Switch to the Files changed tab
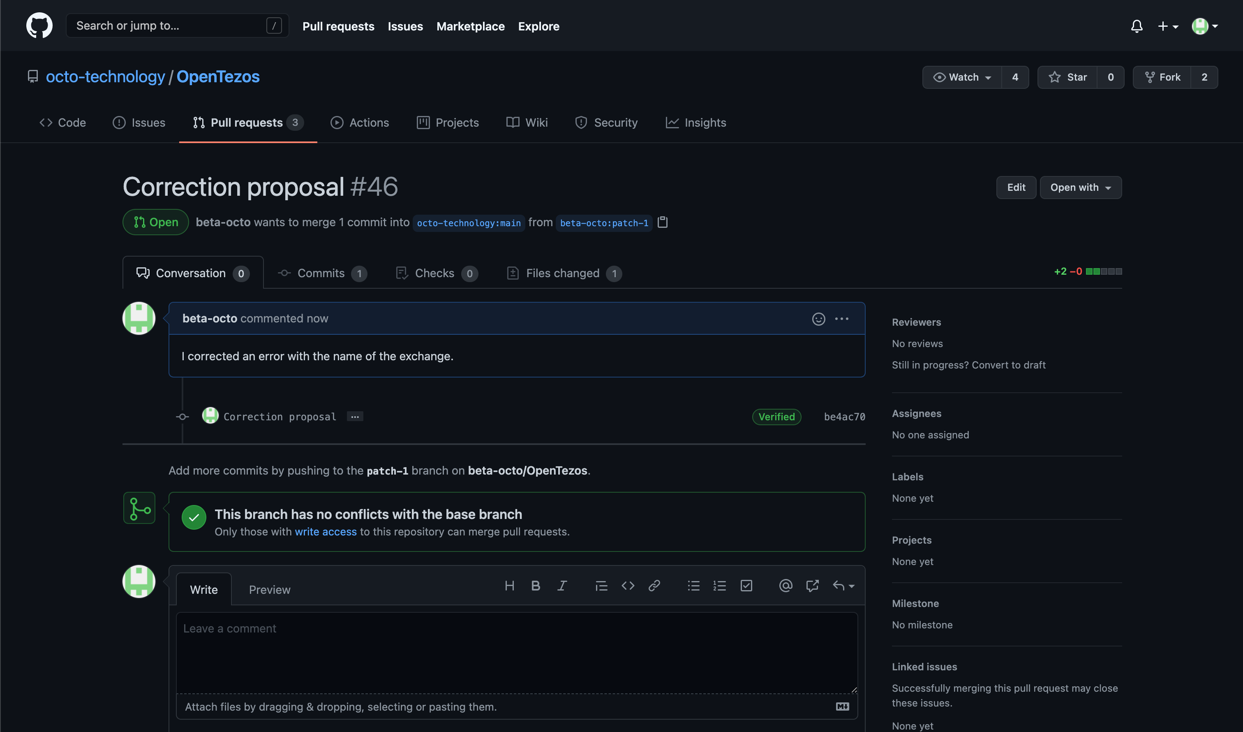This screenshot has width=1243, height=732. [x=564, y=273]
